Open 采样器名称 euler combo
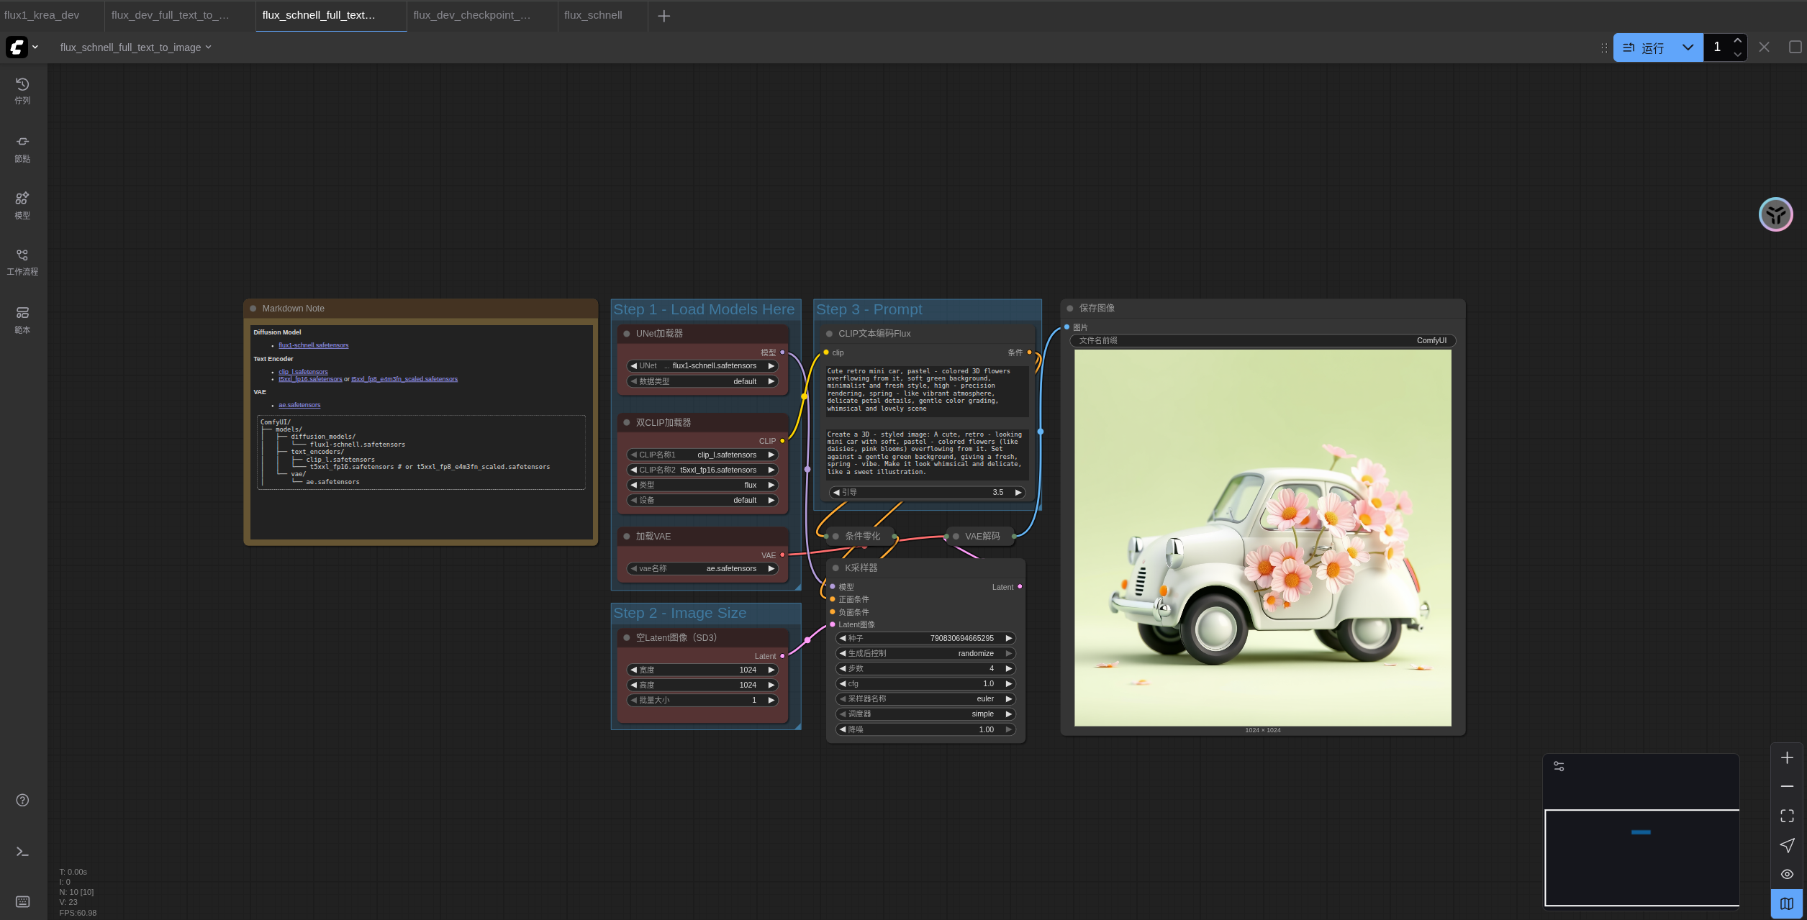 tap(925, 699)
